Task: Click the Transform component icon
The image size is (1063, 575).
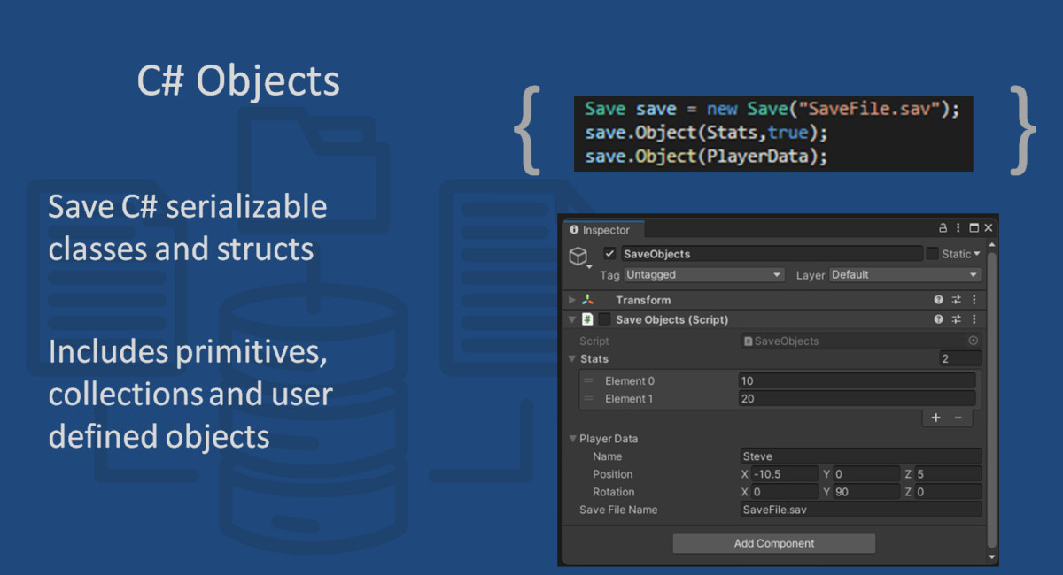Action: 589,299
